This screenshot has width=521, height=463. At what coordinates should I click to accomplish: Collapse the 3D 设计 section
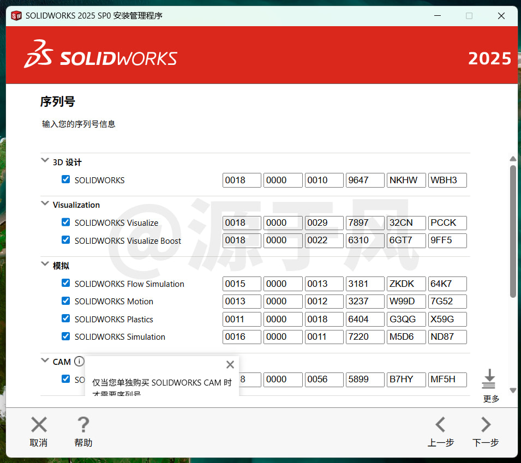tap(45, 160)
